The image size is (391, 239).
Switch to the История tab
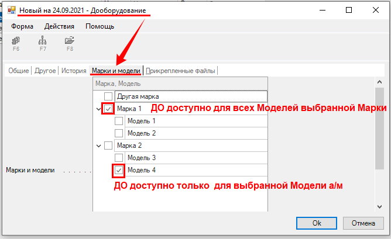[x=74, y=71]
